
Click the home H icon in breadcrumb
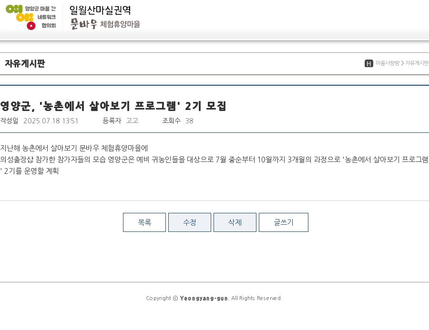pyautogui.click(x=368, y=63)
